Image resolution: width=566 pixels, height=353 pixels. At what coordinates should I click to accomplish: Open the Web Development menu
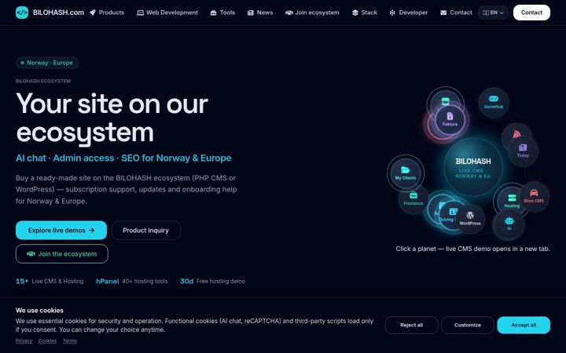(x=167, y=13)
